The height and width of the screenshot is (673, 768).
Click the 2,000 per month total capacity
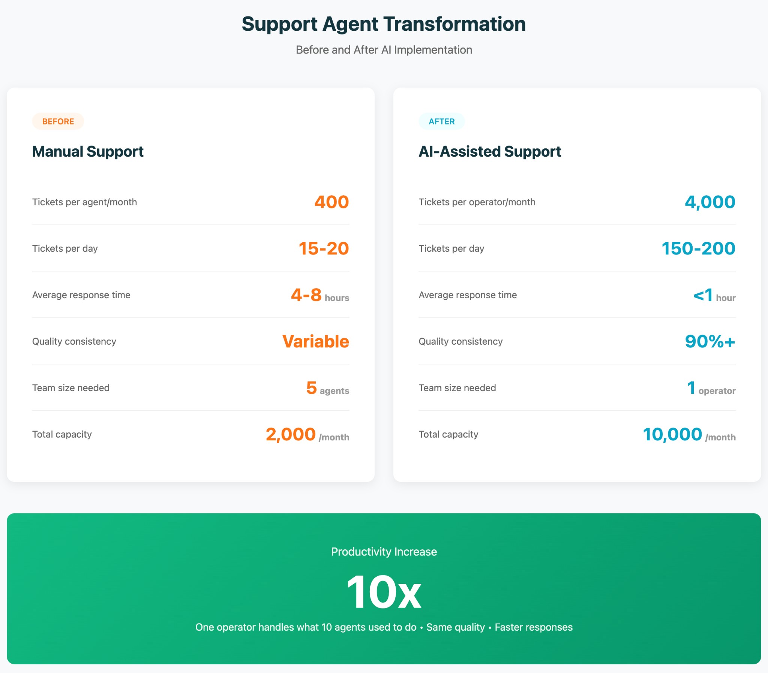pos(307,435)
